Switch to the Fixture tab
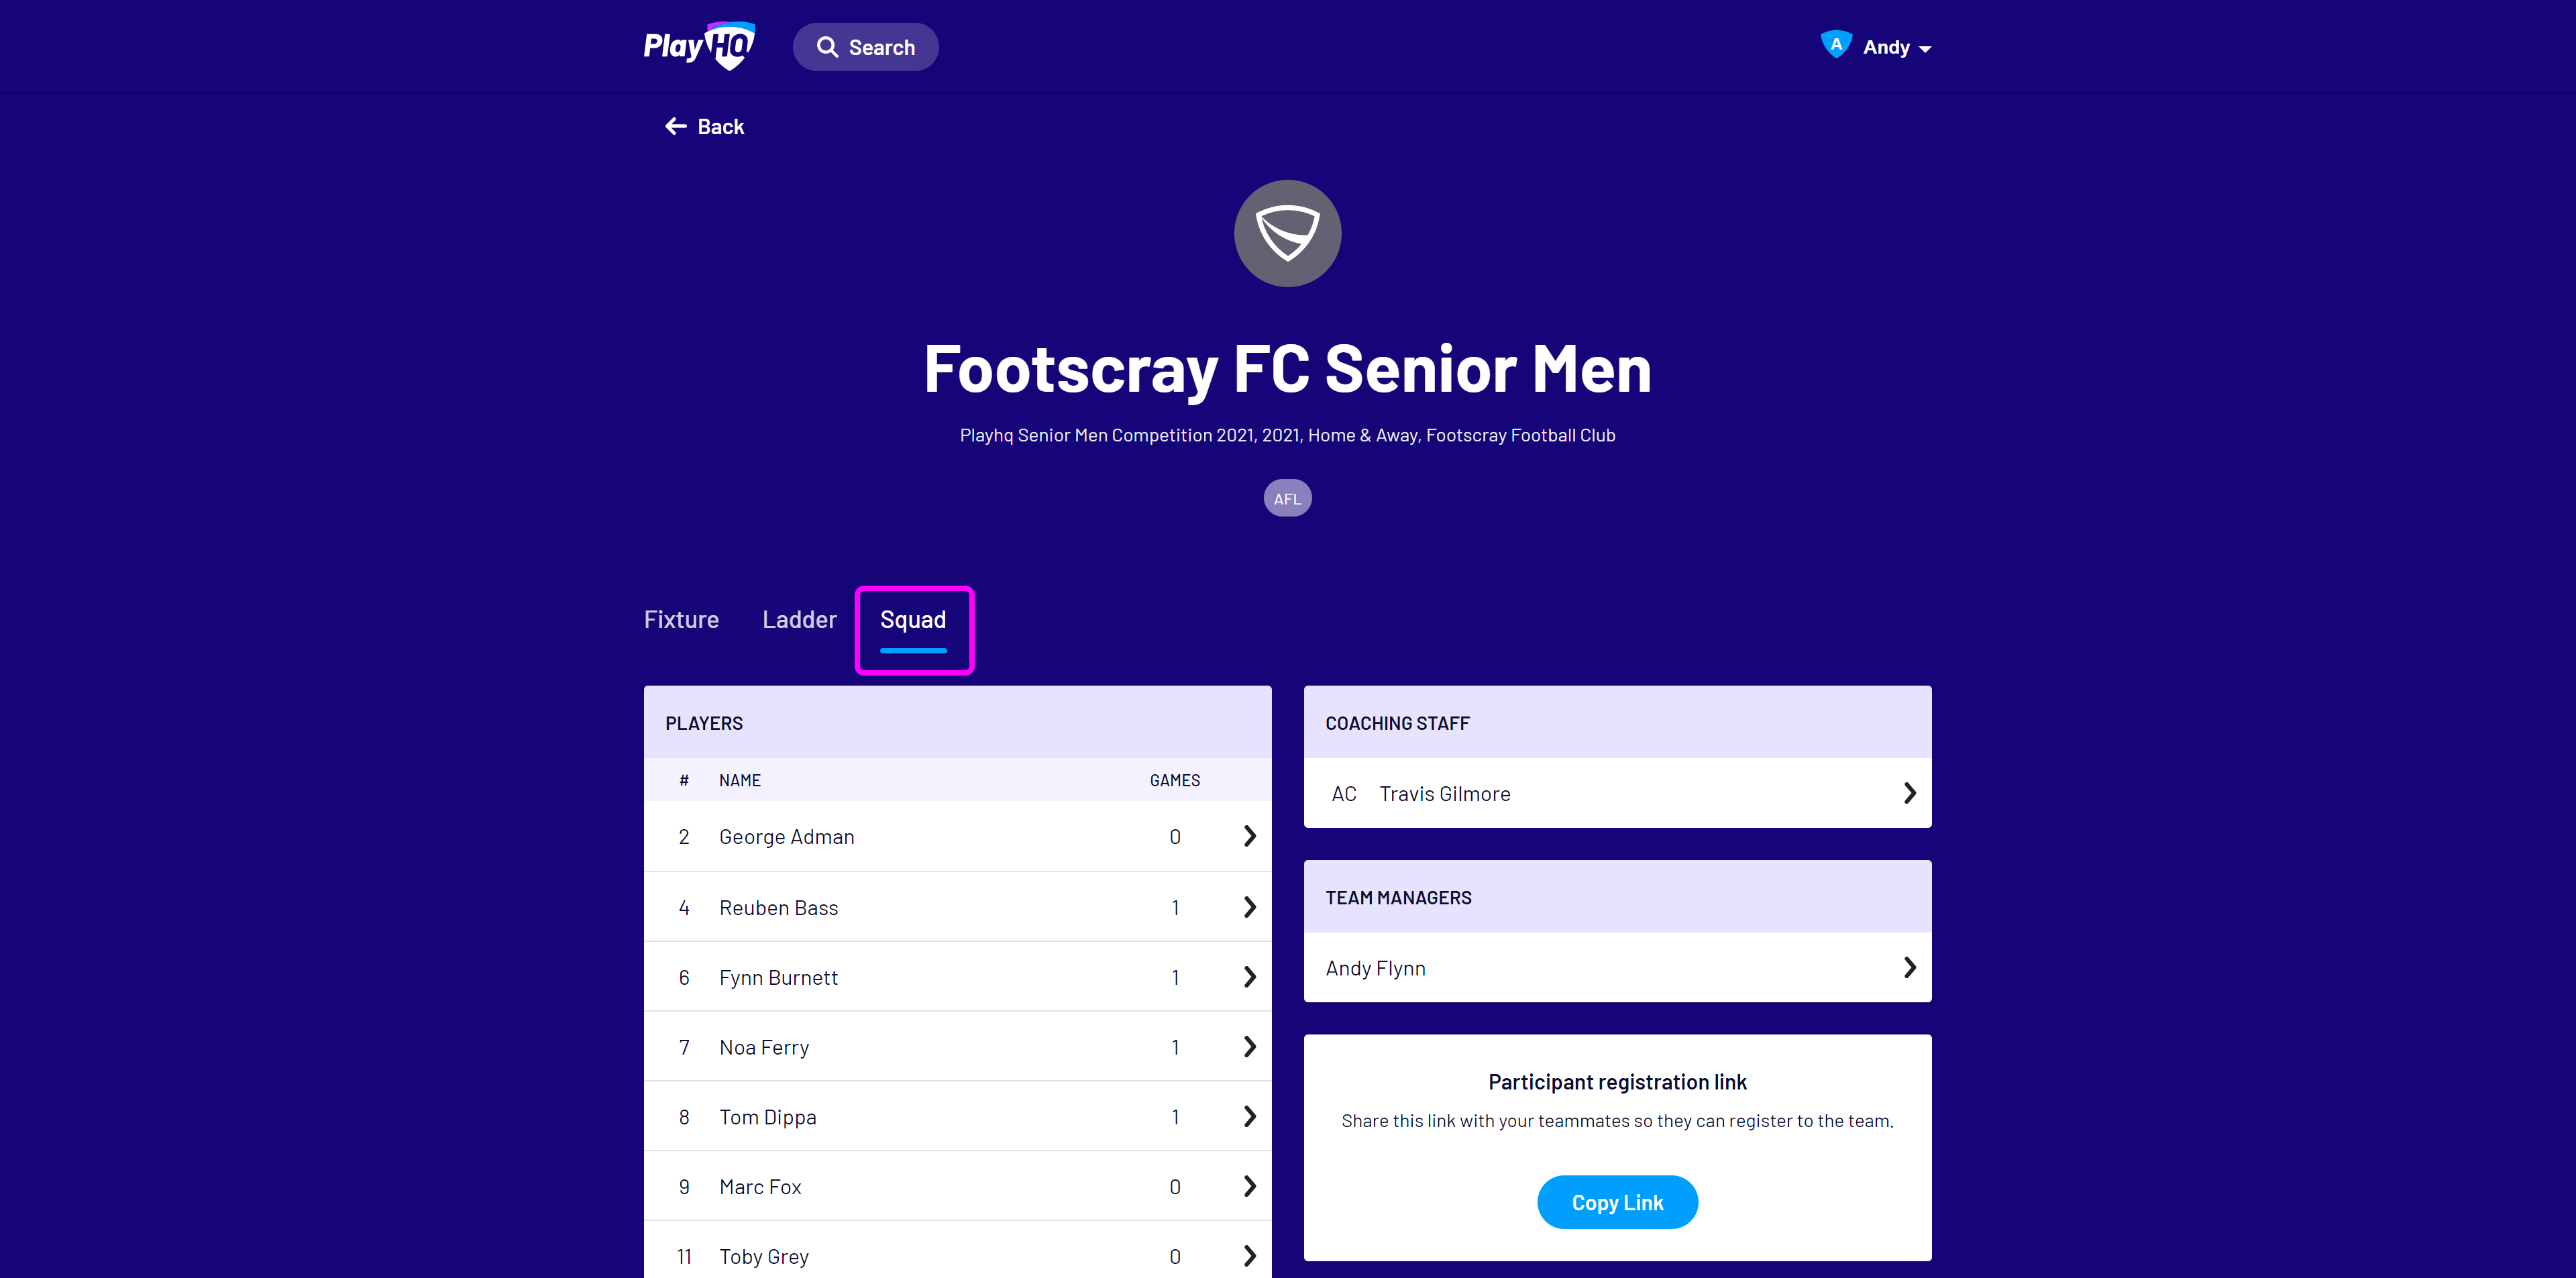2576x1278 pixels. (x=681, y=619)
